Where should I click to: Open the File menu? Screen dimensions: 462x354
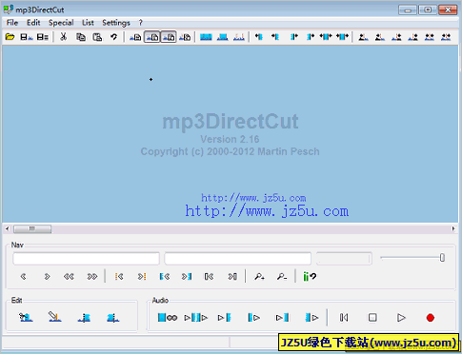(12, 23)
